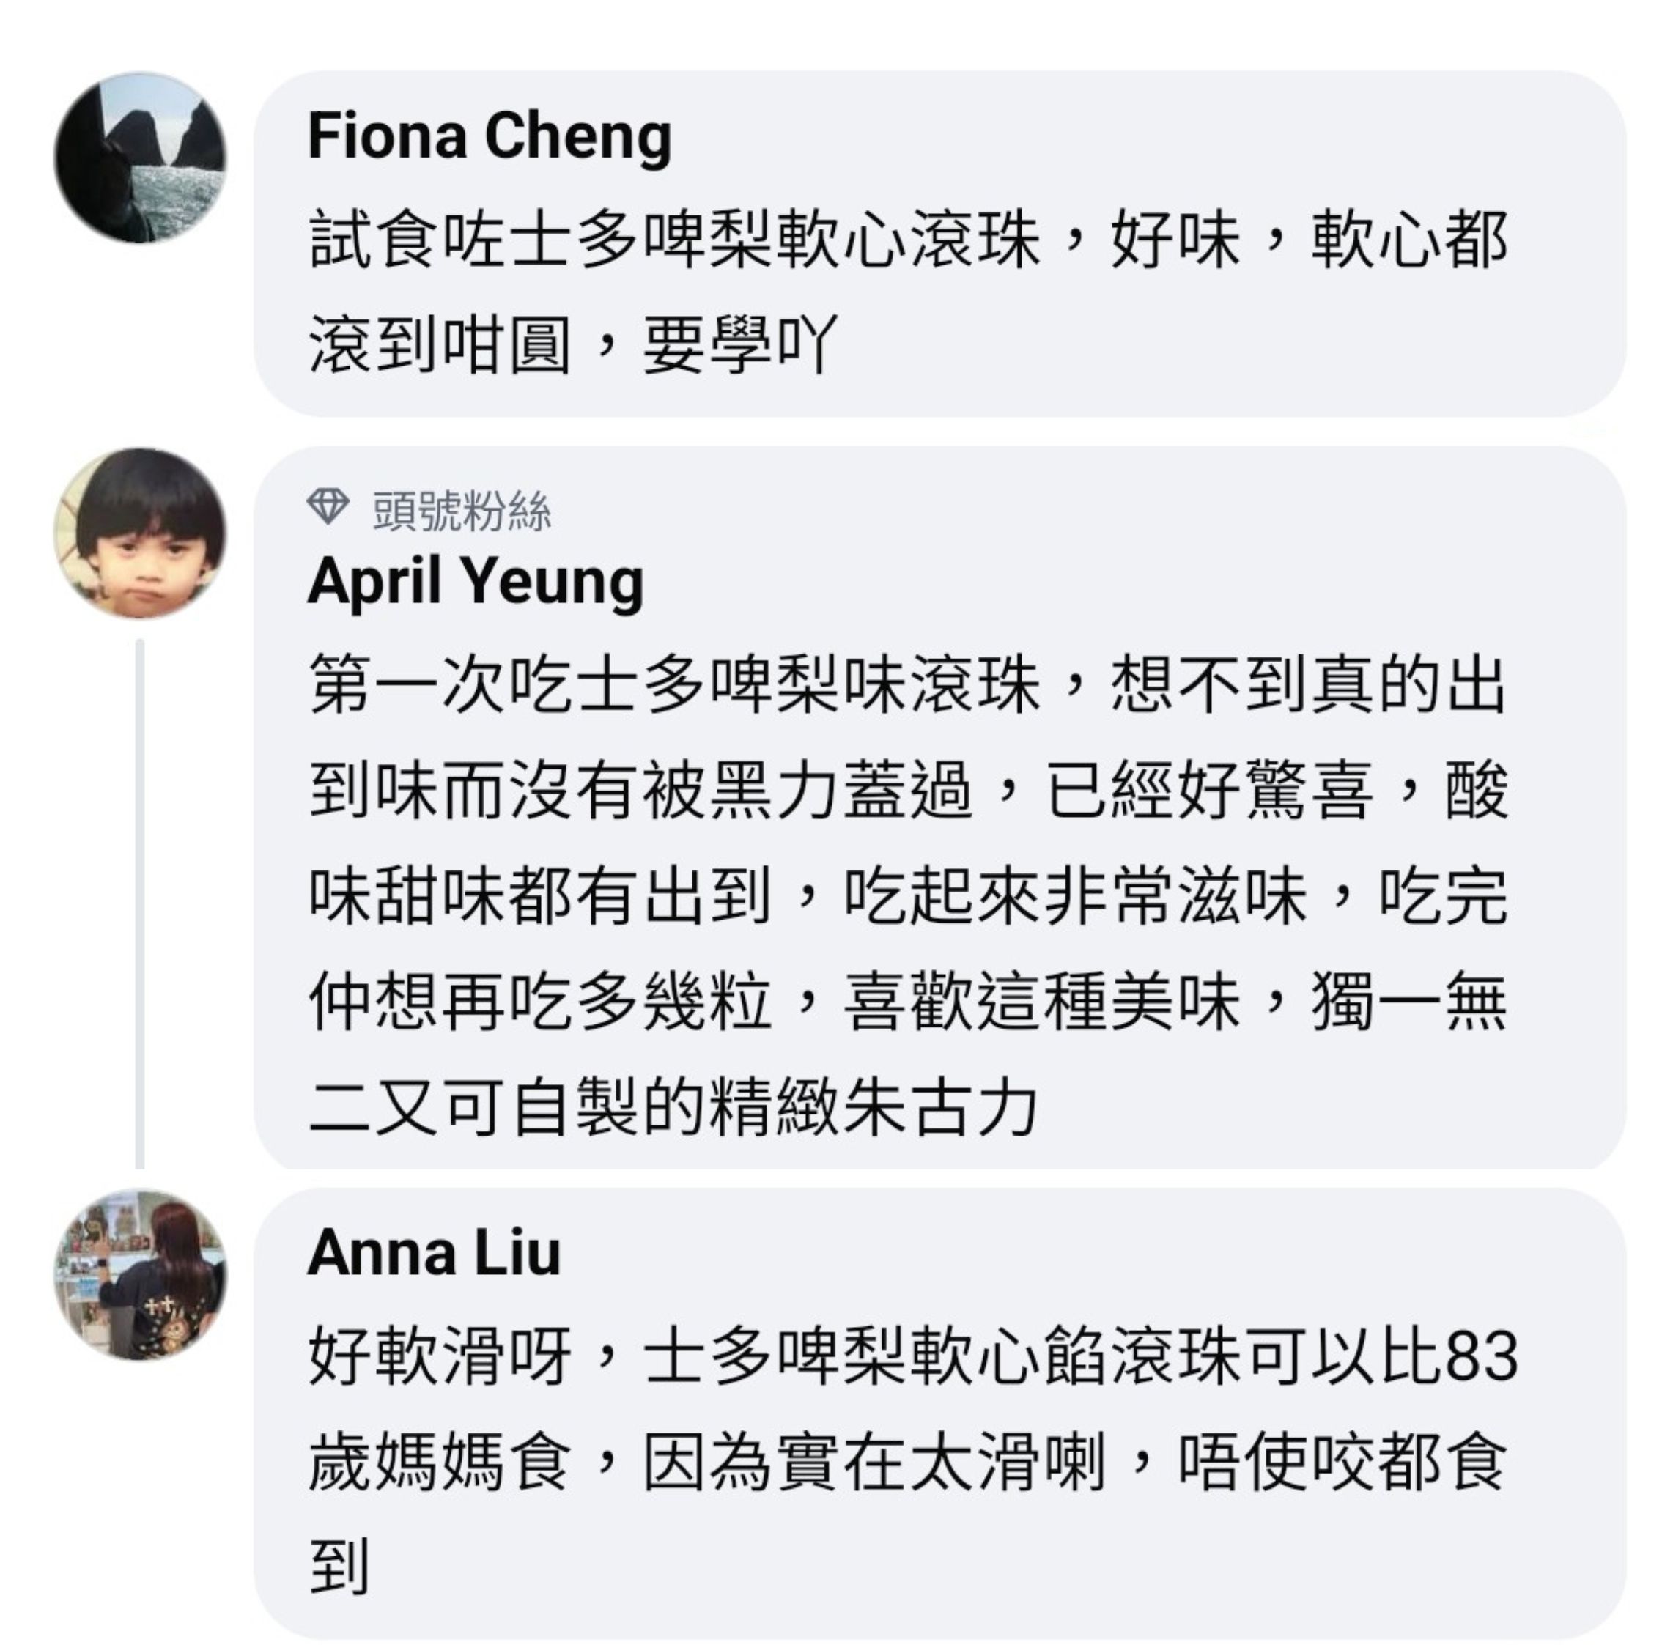
Task: Click the line 滾到咁圓，要學吖
Action: pyautogui.click(x=573, y=346)
